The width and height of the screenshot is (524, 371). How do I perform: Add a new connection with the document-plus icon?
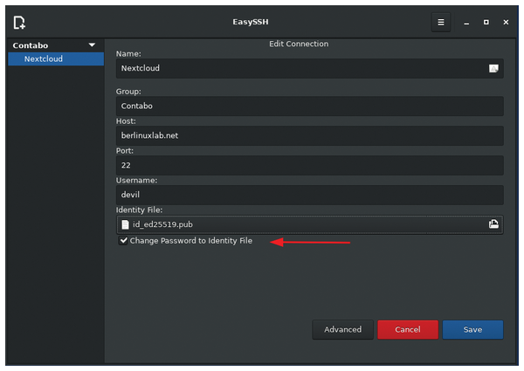19,23
